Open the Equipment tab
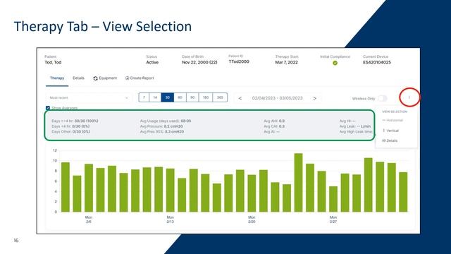451x254 pixels. pyautogui.click(x=105, y=78)
